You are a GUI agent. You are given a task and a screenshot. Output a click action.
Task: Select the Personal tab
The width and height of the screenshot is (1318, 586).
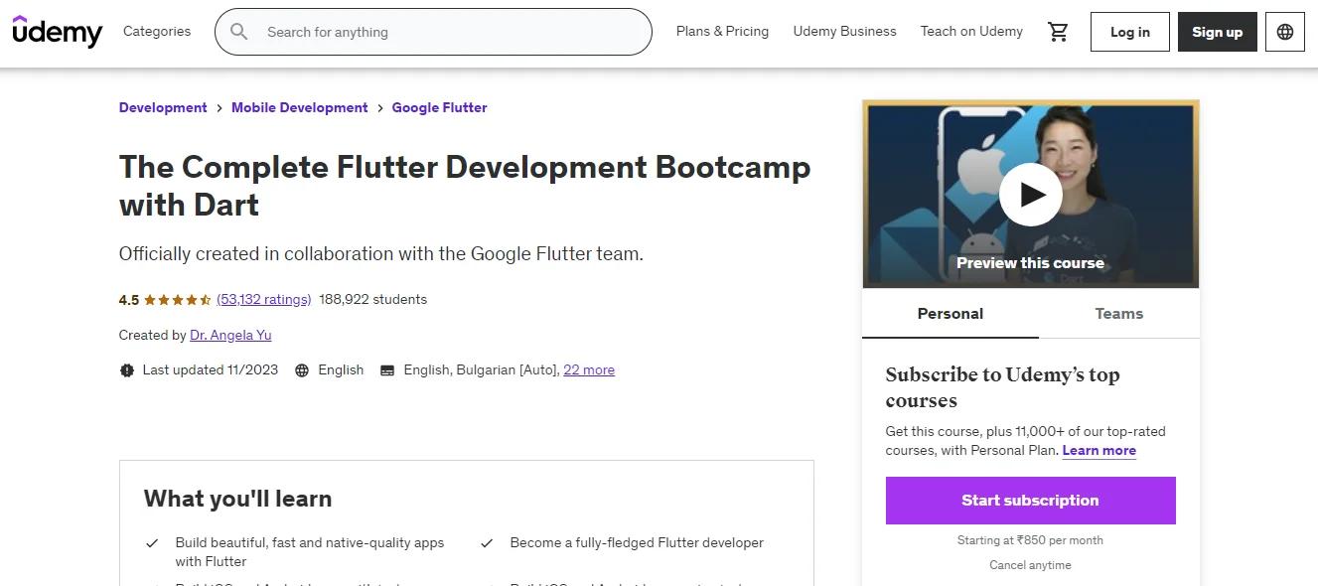pyautogui.click(x=950, y=313)
